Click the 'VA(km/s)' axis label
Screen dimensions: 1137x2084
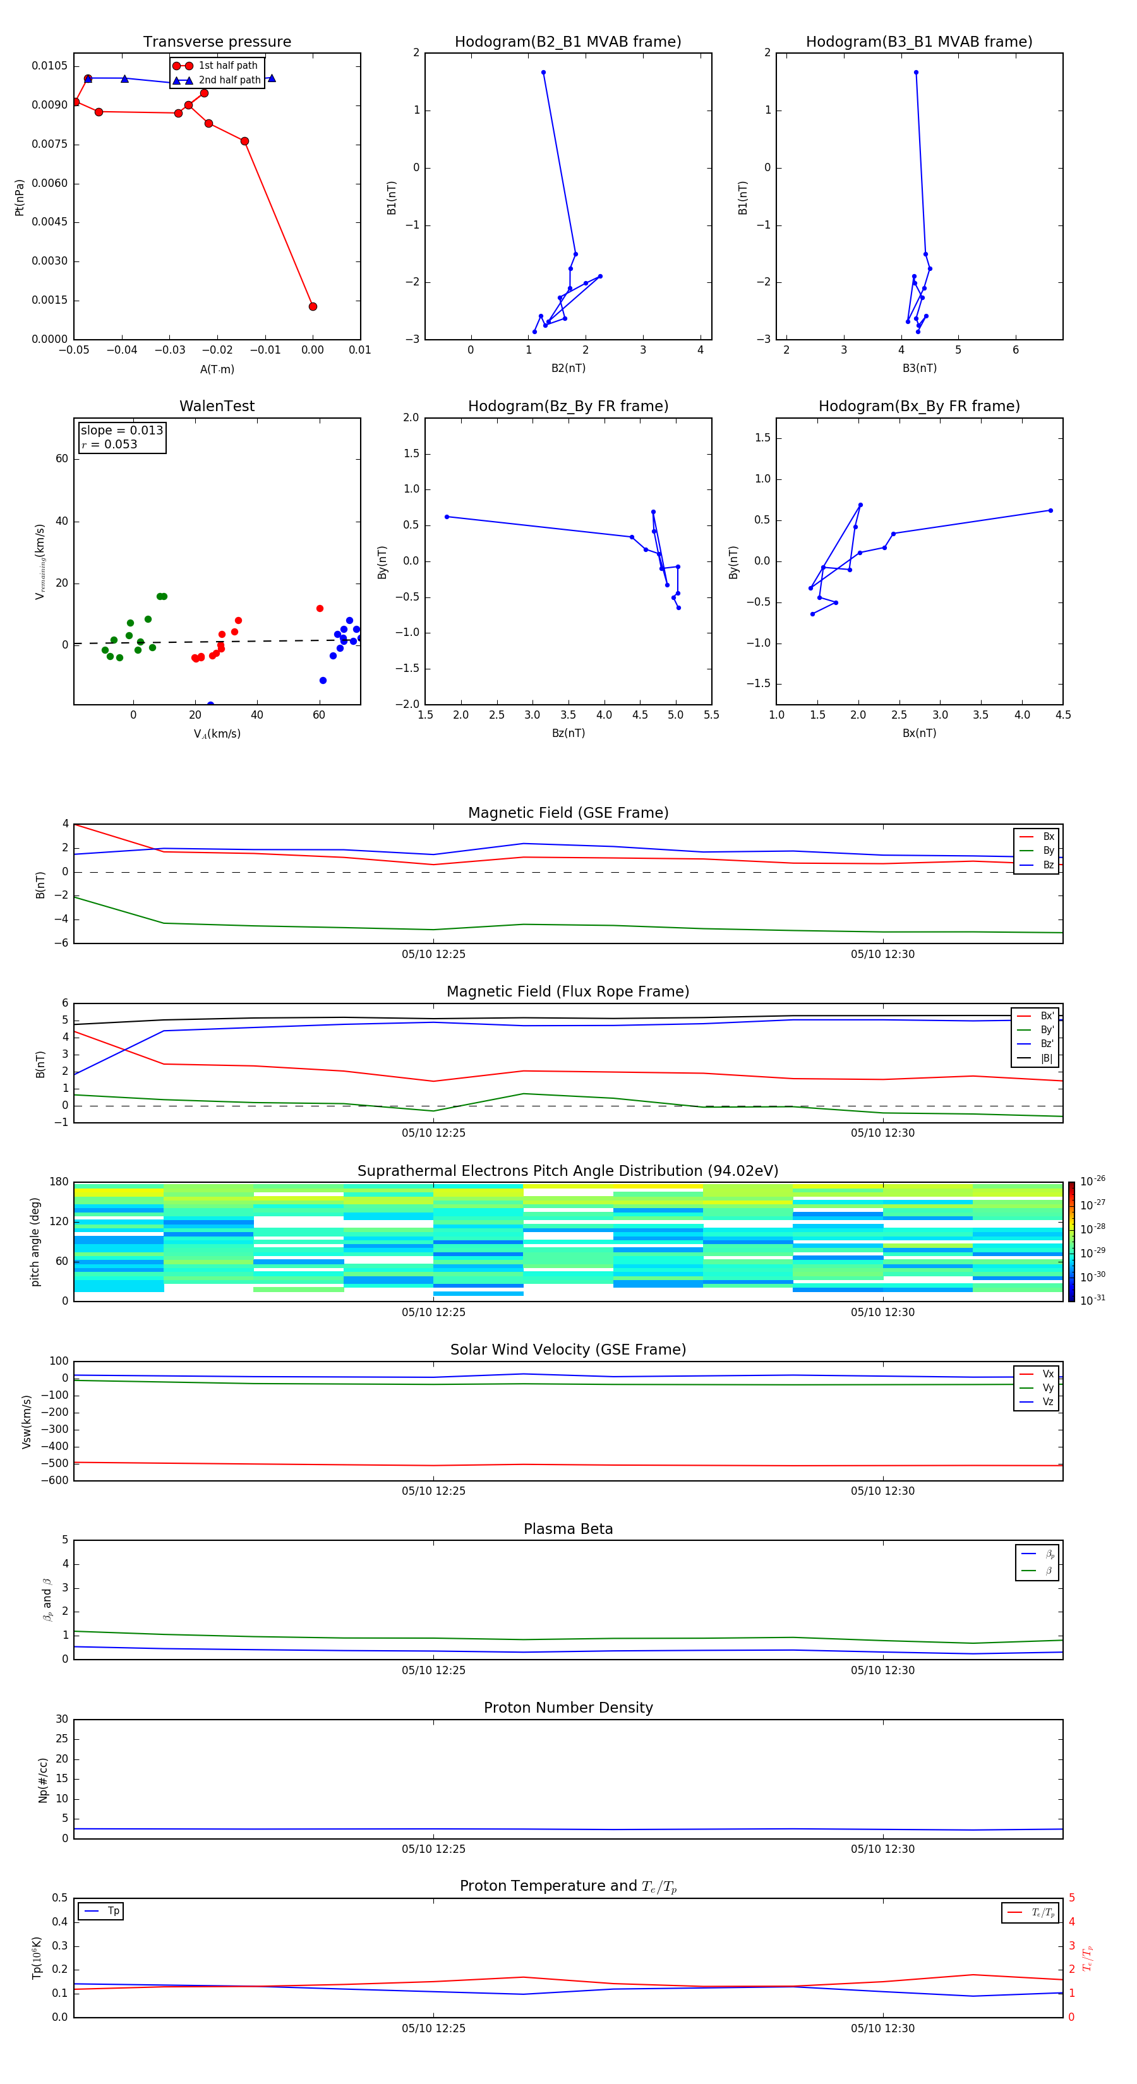[x=217, y=734]
